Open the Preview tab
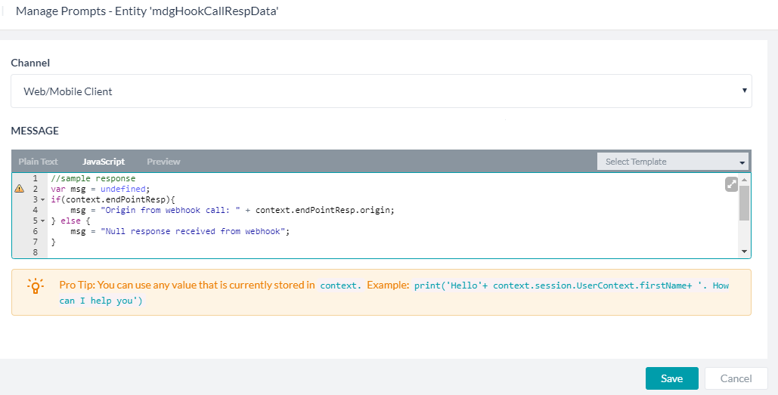Viewport: 778px width, 395px height. [164, 162]
